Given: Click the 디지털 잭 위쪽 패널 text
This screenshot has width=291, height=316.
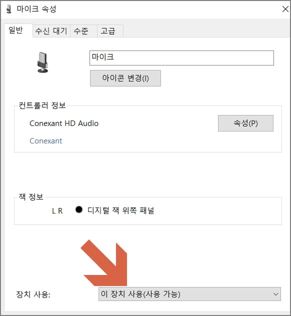Looking at the screenshot, I should coord(121,210).
